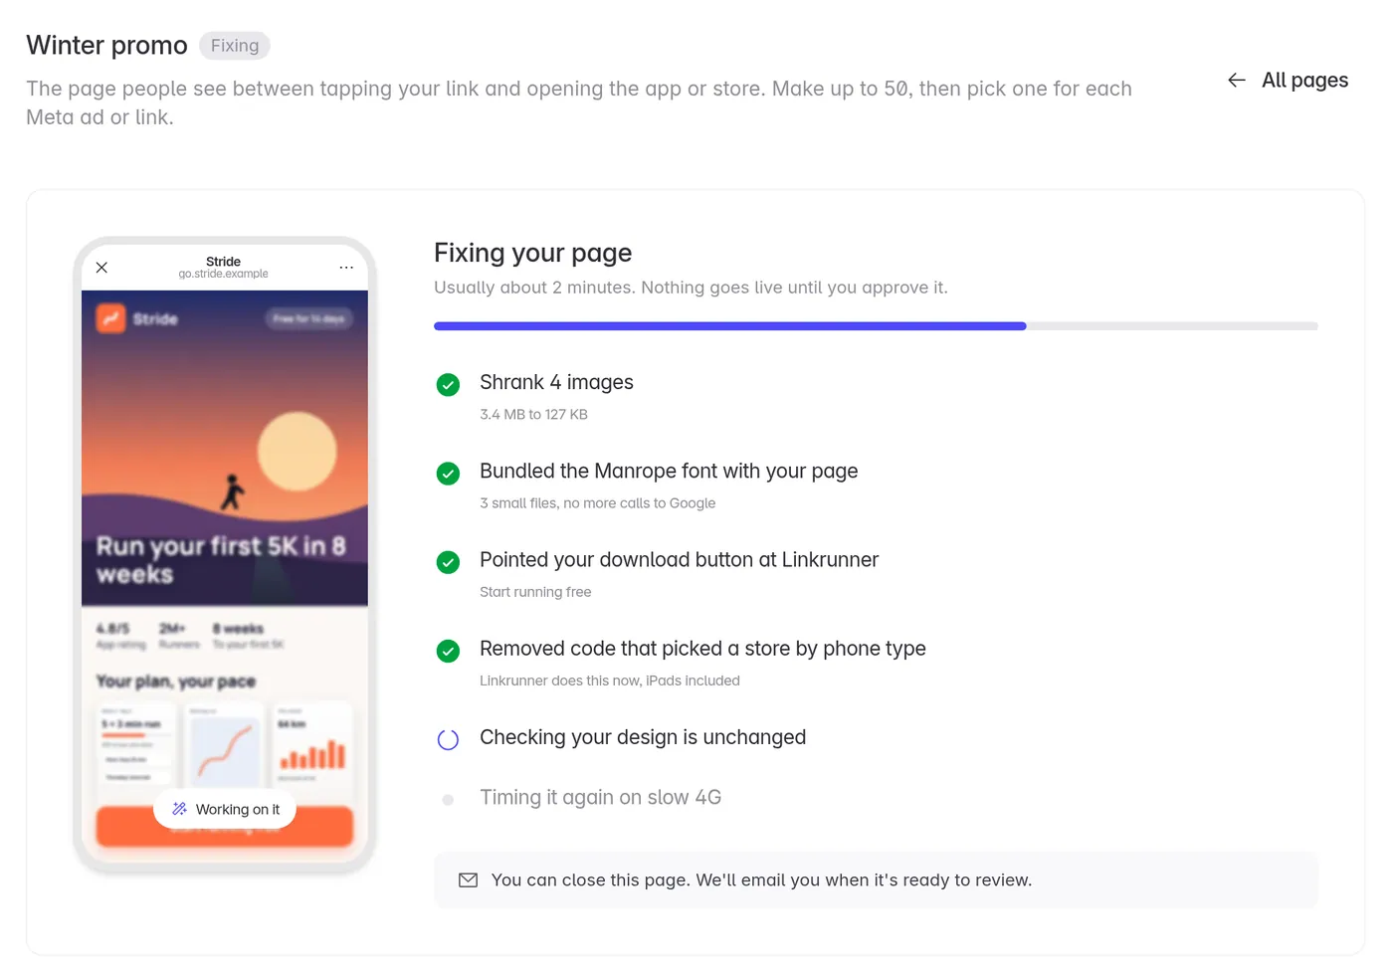
Task: Click check icon for Pointed download button step
Action: [x=448, y=562]
